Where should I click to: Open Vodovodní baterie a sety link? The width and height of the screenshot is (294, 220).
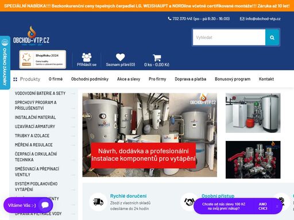click(x=40, y=93)
